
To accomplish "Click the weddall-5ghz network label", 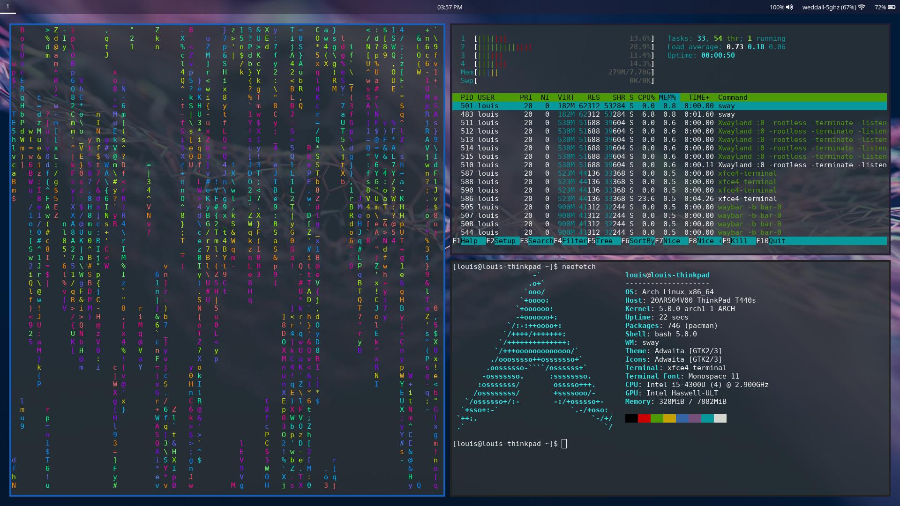I will [829, 7].
